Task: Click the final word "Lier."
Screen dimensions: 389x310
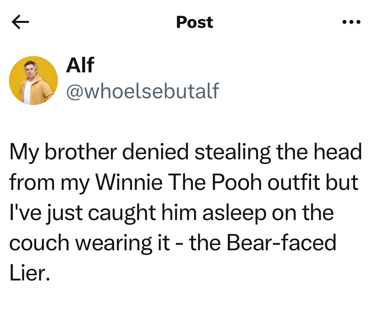Action: click(x=30, y=273)
